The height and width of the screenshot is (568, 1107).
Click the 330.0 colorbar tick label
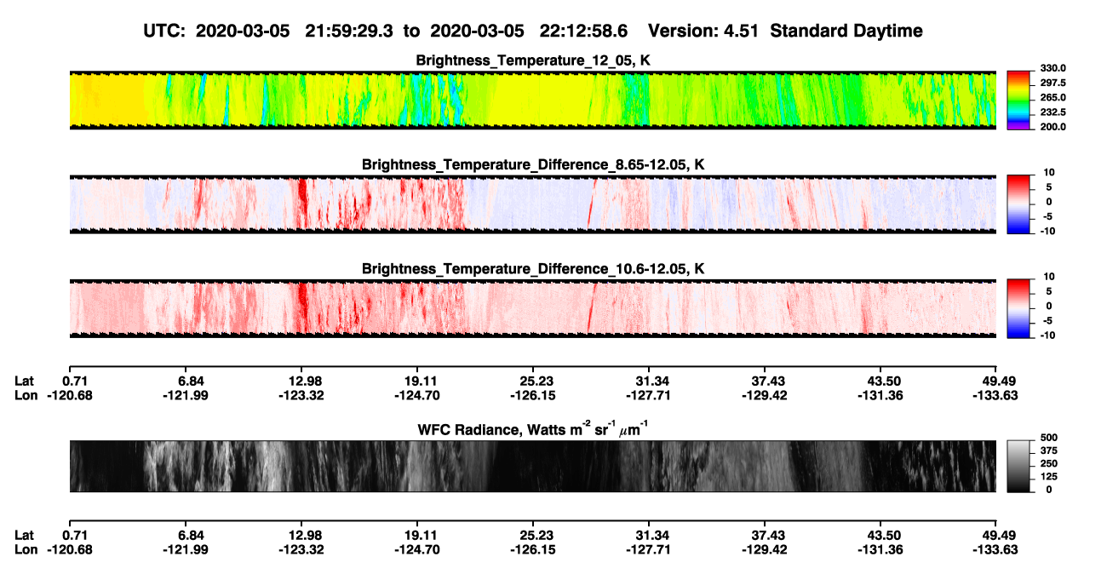click(1053, 68)
